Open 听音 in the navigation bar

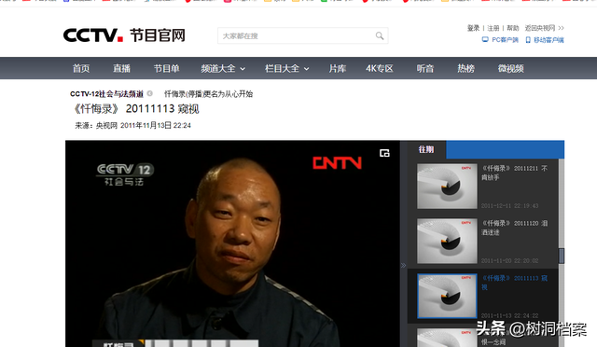425,69
